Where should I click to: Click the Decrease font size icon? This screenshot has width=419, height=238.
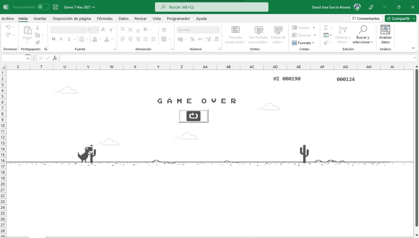pos(111,30)
